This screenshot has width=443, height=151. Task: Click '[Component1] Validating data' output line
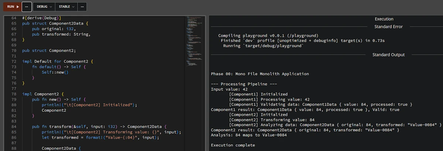[x=321, y=104]
